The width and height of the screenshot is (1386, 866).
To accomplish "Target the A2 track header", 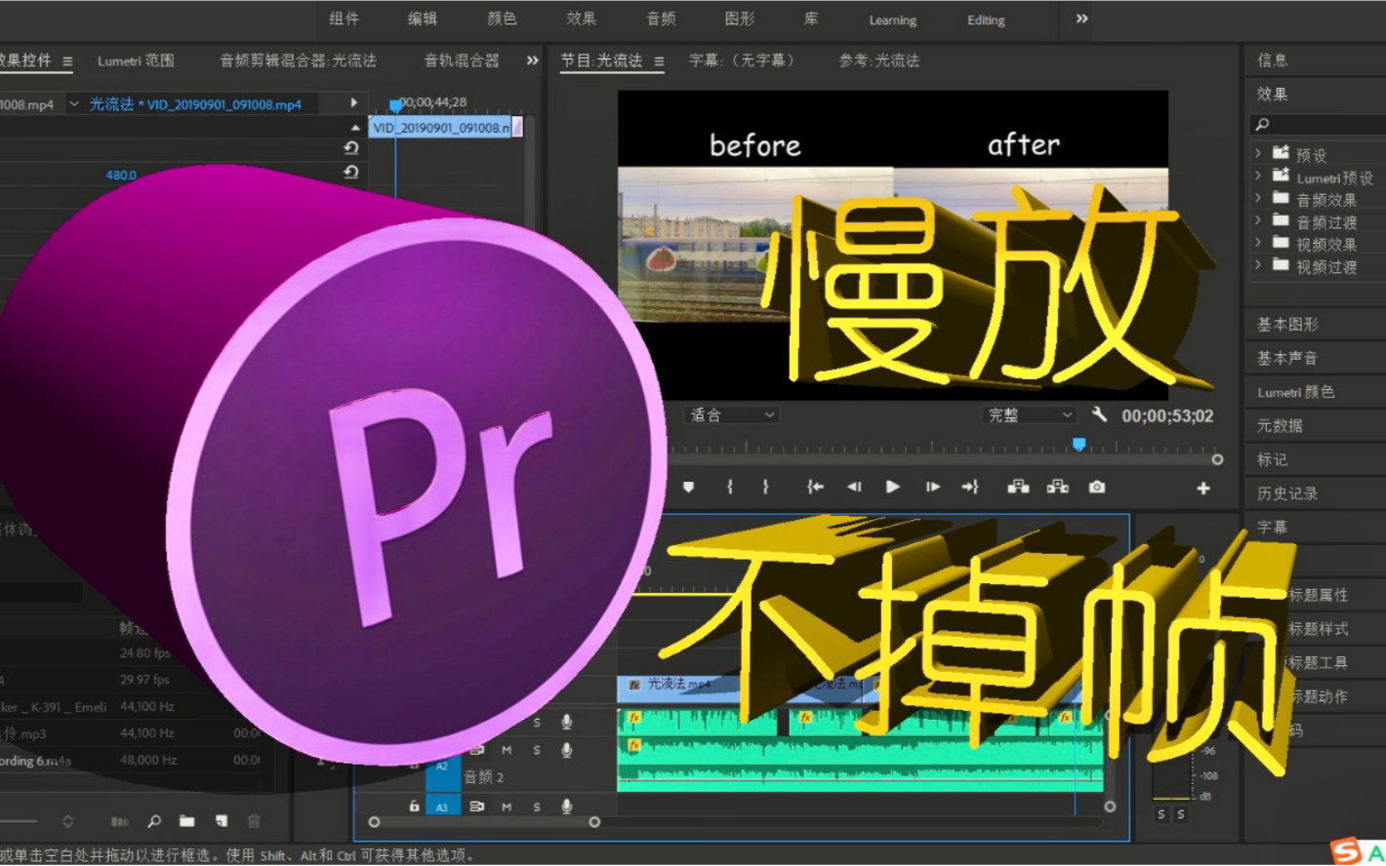I will [442, 768].
